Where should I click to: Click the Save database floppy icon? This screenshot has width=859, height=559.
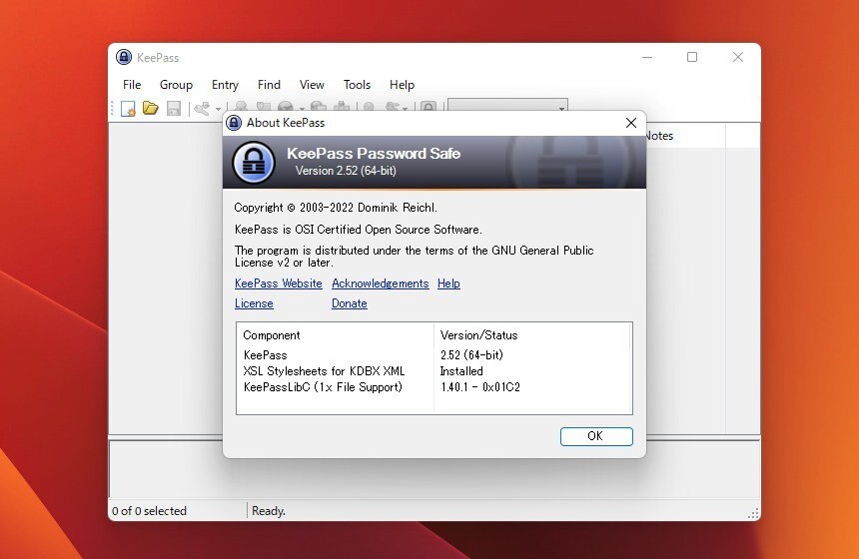173,109
